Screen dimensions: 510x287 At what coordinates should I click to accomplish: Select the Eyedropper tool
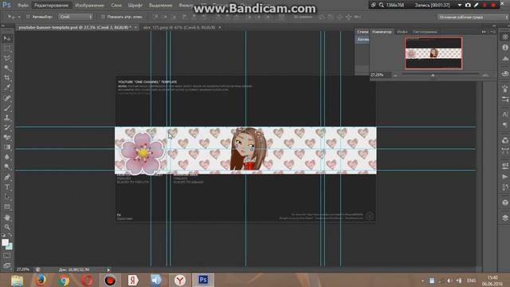point(7,88)
